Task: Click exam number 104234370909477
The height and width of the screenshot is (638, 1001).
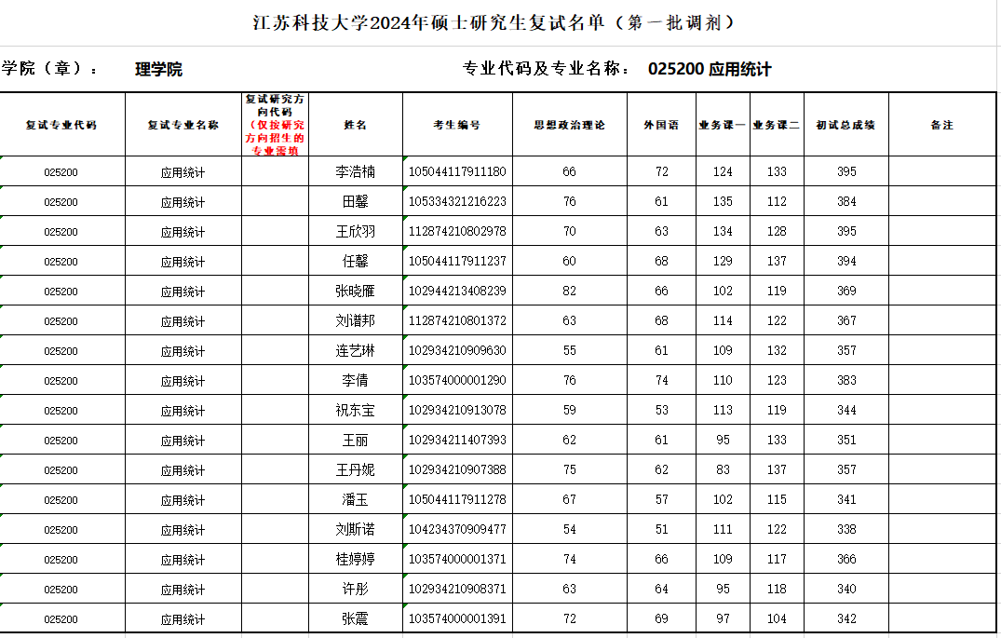Action: click(x=458, y=529)
